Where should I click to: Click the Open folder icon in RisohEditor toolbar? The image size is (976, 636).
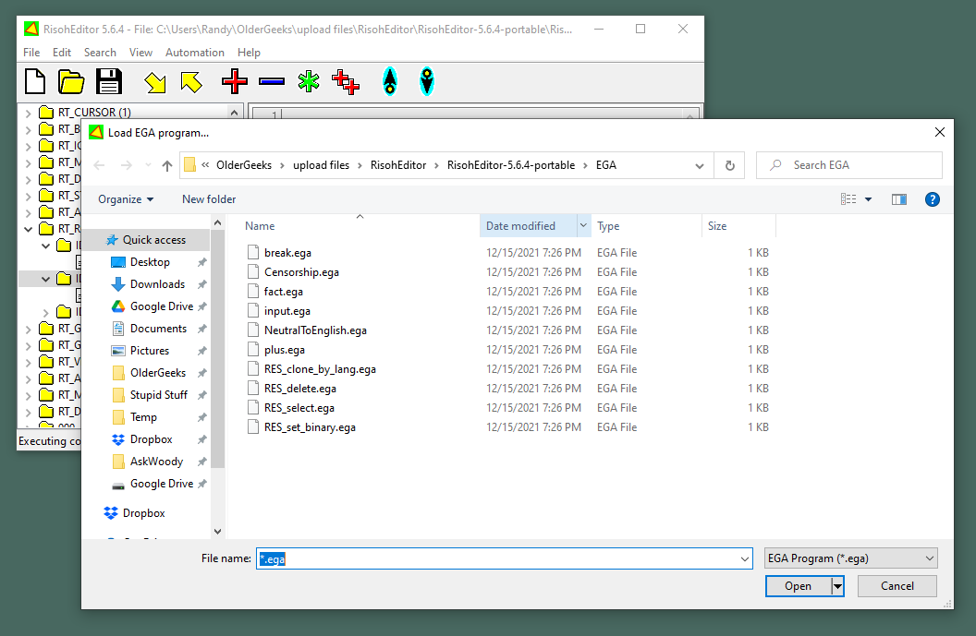pos(71,81)
